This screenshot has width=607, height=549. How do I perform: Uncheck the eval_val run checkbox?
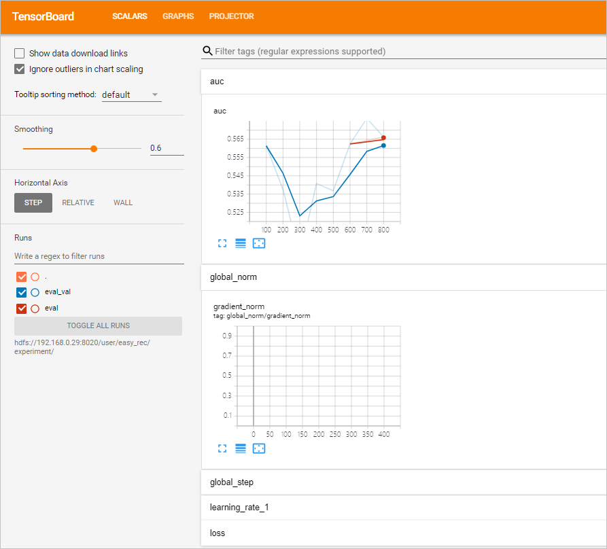click(x=21, y=292)
